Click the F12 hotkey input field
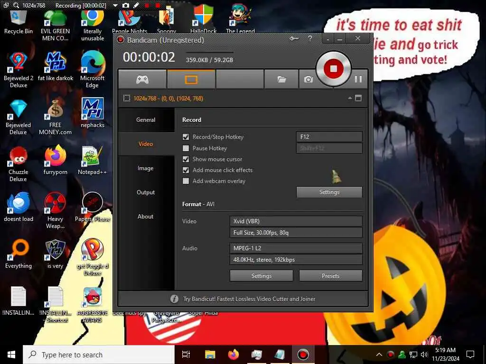The width and height of the screenshot is (486, 364). (329, 137)
